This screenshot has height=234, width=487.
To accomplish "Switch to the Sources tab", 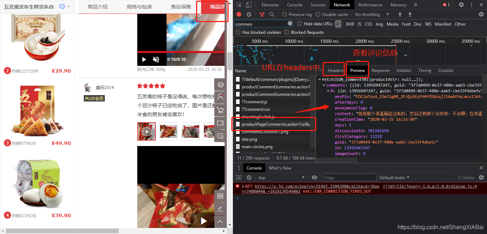I will click(318, 5).
